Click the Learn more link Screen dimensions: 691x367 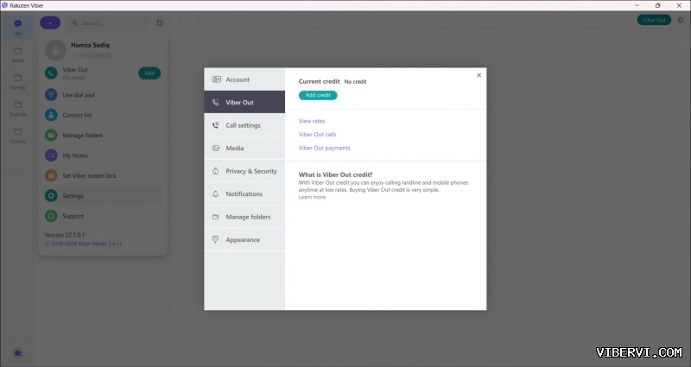coord(312,197)
